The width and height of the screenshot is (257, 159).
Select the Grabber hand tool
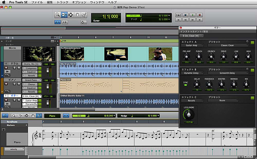point(77,15)
